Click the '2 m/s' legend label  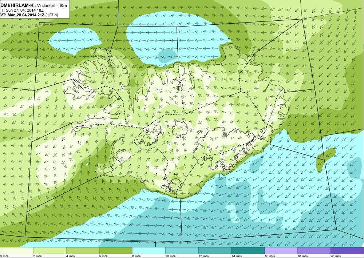click(x=37, y=256)
